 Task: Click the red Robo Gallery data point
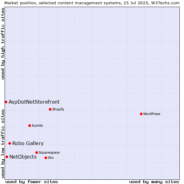coord(10,143)
